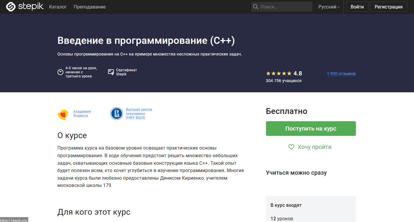The image size is (414, 222).
Task: Click the heart icon next to Хочу пройти
Action: pos(291,147)
